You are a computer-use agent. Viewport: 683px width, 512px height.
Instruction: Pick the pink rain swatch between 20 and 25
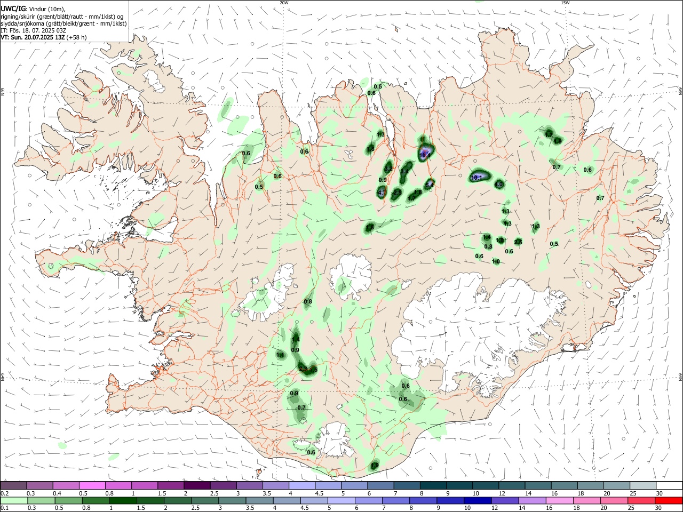[614, 501]
